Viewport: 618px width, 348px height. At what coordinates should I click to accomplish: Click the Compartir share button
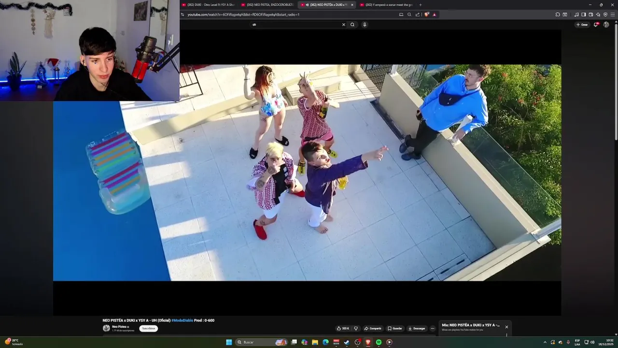[373, 328]
